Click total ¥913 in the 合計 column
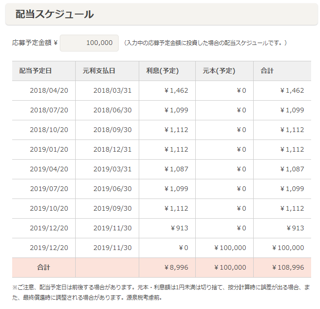The height and width of the screenshot is (309, 320). click(295, 228)
